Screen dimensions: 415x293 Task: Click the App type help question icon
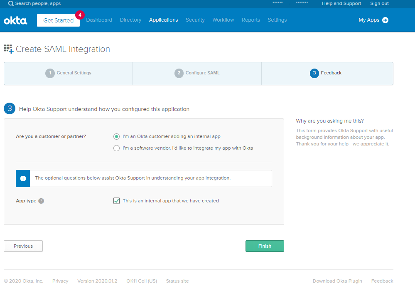[x=41, y=201]
